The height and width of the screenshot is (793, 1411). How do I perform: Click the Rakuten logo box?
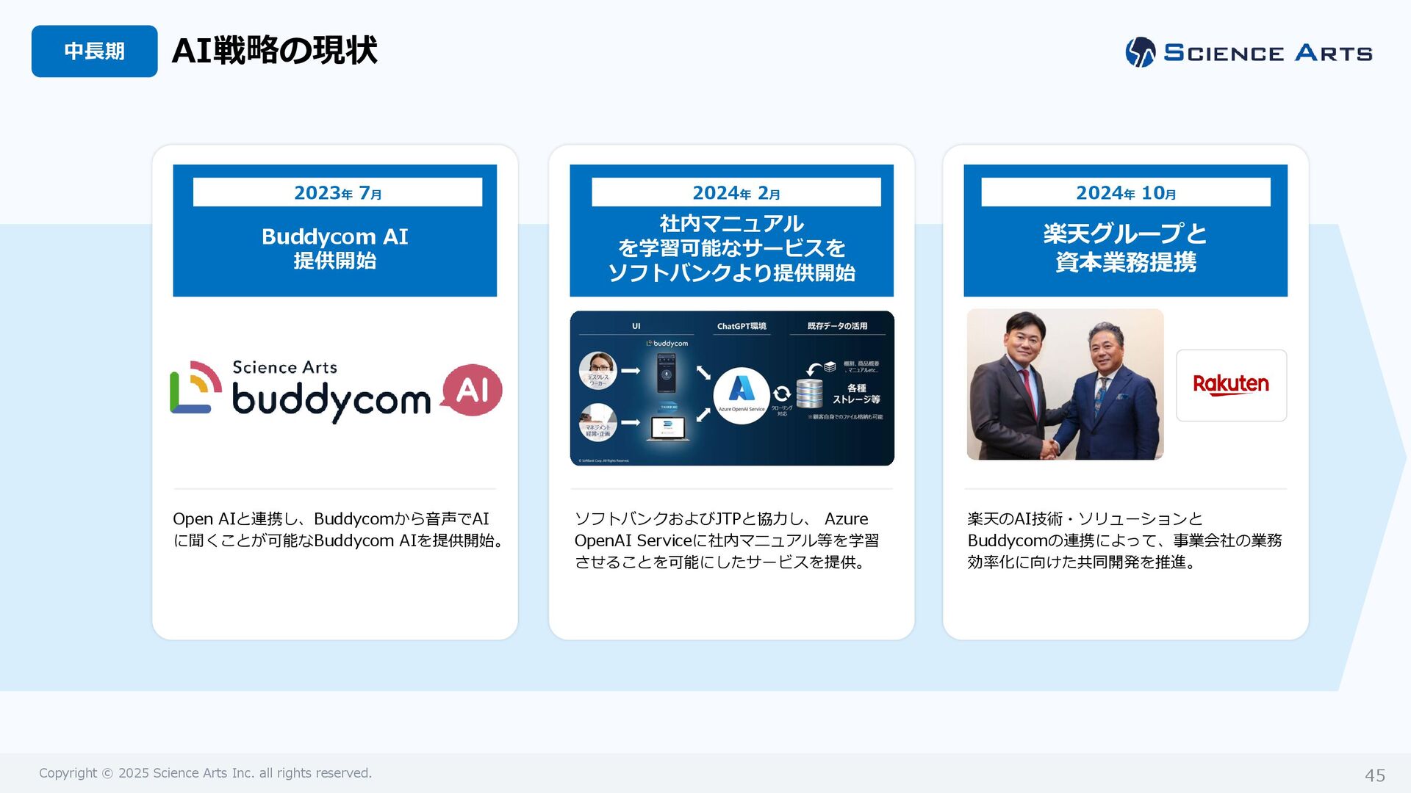coord(1231,385)
